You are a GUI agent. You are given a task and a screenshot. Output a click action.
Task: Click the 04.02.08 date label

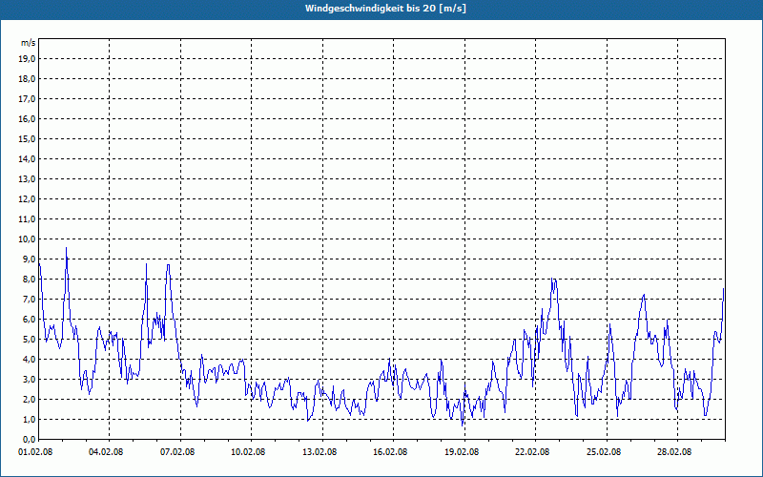(106, 451)
